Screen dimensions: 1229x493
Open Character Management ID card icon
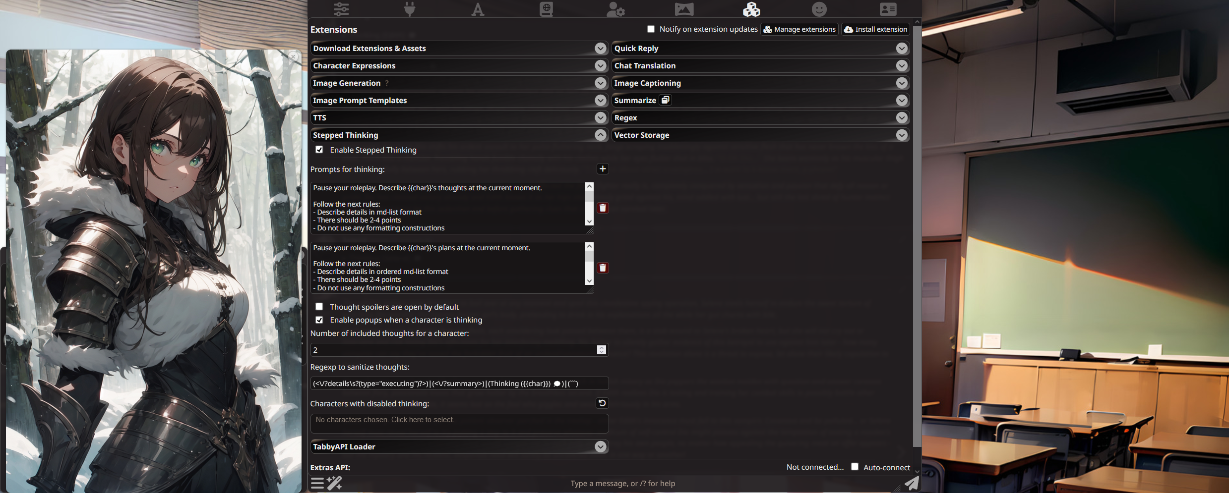coord(888,9)
